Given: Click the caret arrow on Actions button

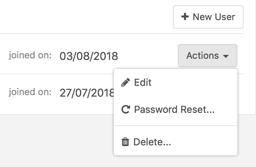Looking at the screenshot, I should coord(226,56).
